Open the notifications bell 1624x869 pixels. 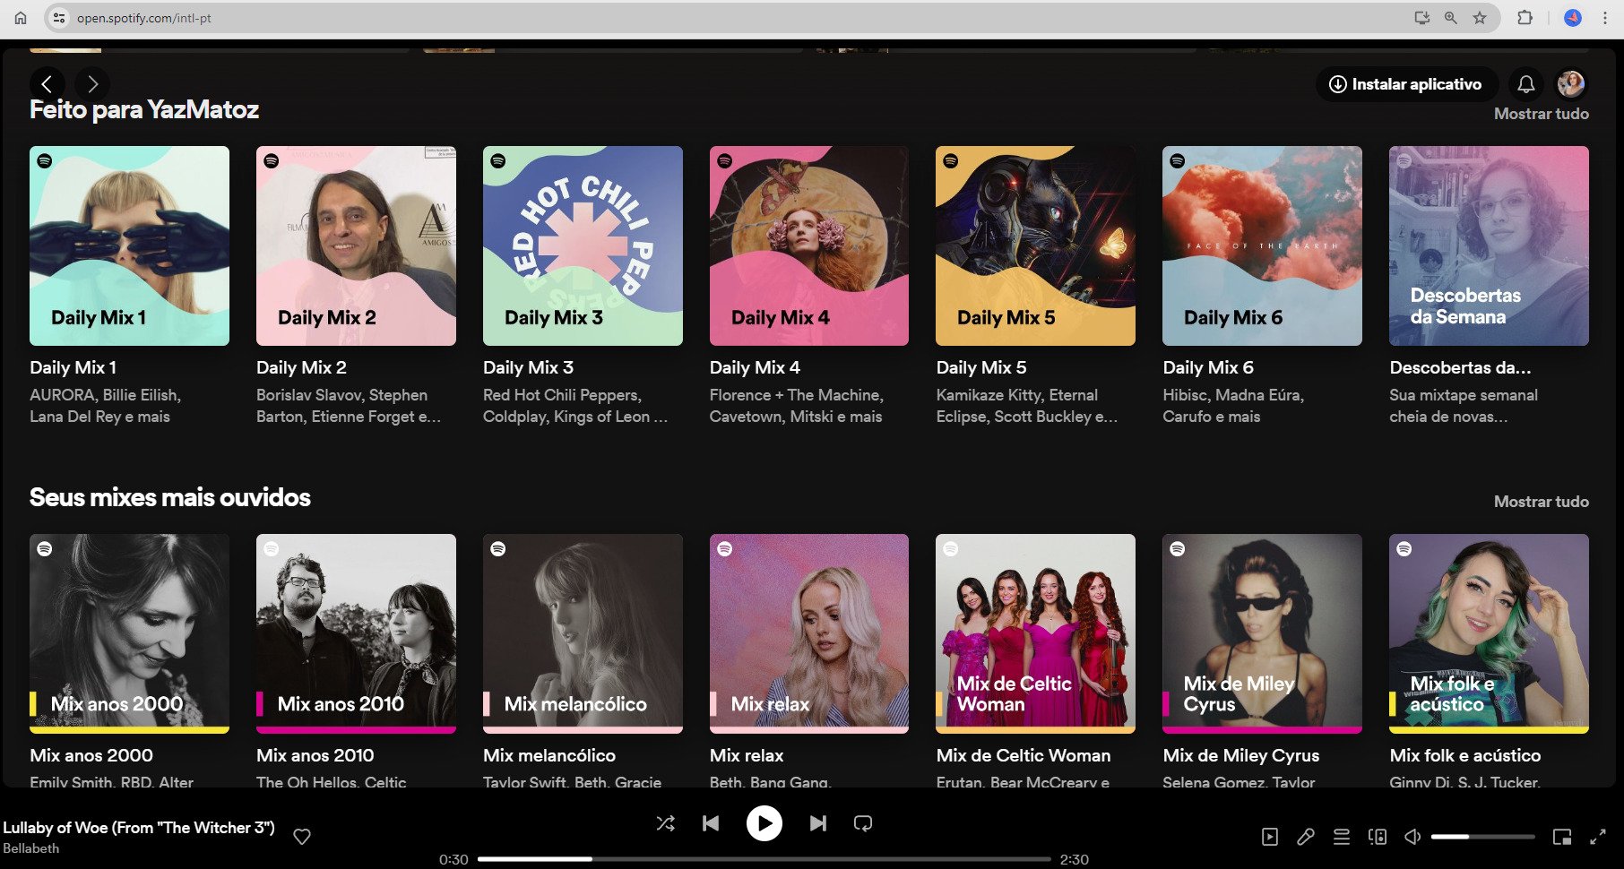coord(1526,84)
